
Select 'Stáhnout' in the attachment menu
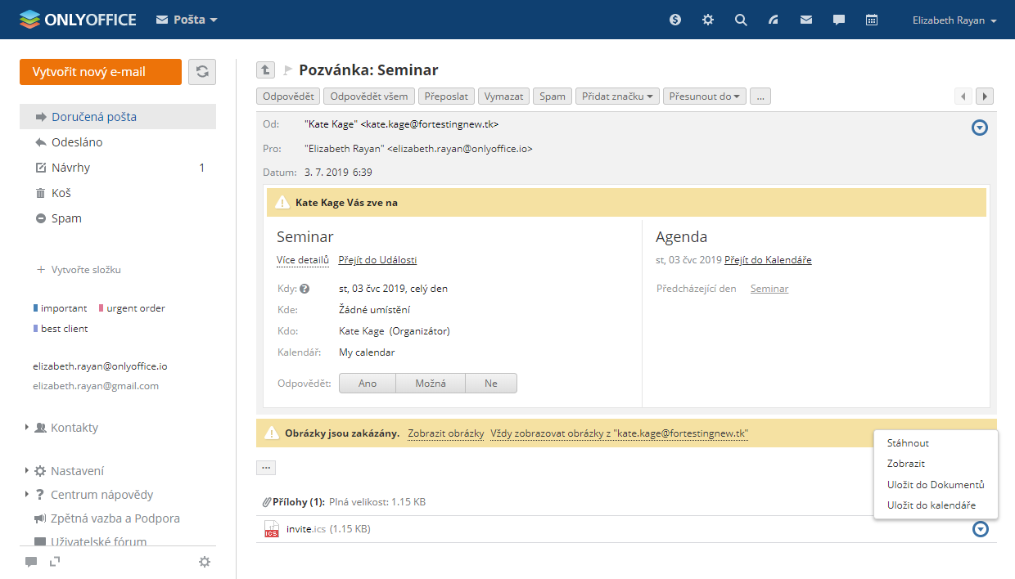pos(908,443)
